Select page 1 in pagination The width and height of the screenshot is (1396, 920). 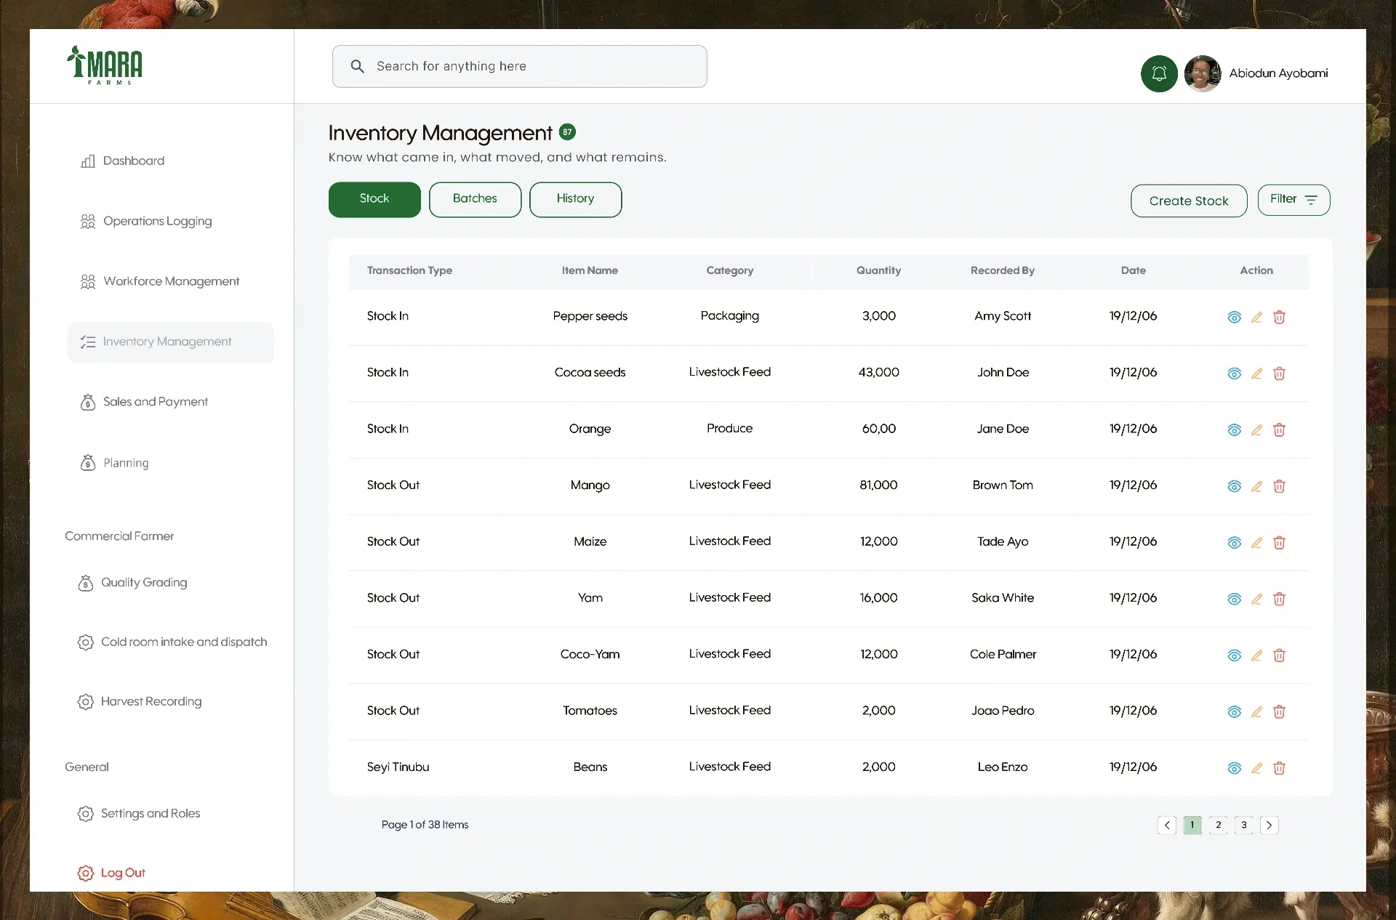click(x=1192, y=825)
